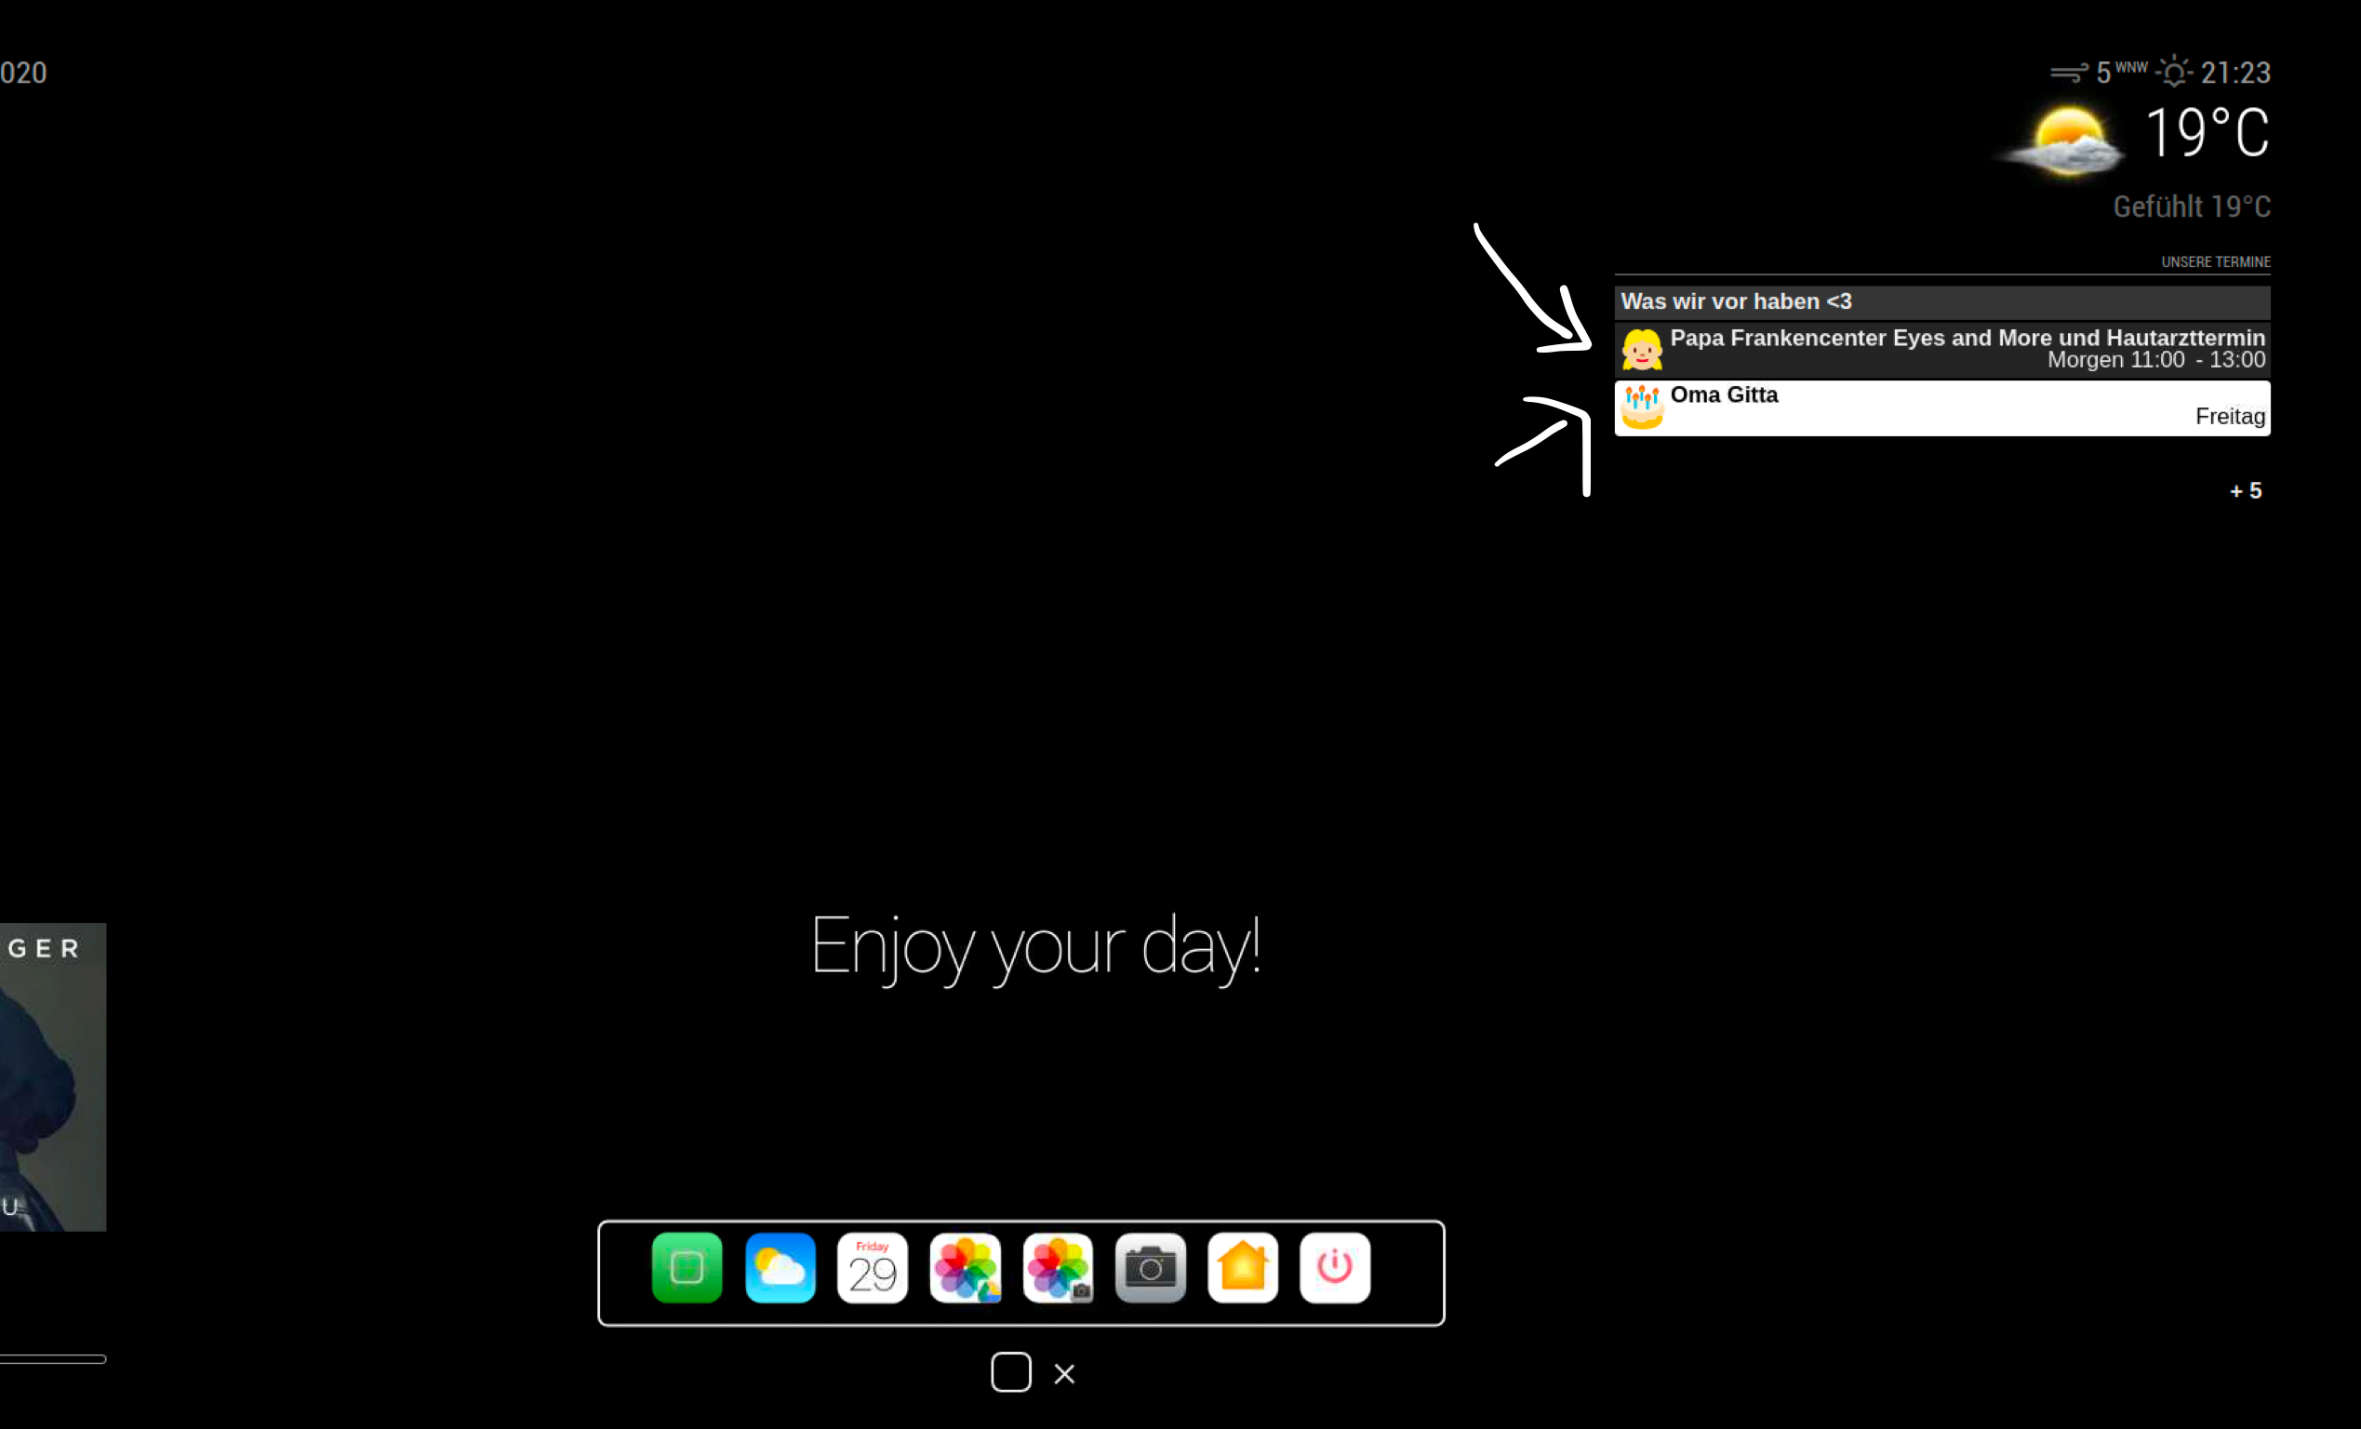Screen dimensions: 2361x1429
Task: Click the X below the dock
Action: (1063, 1374)
